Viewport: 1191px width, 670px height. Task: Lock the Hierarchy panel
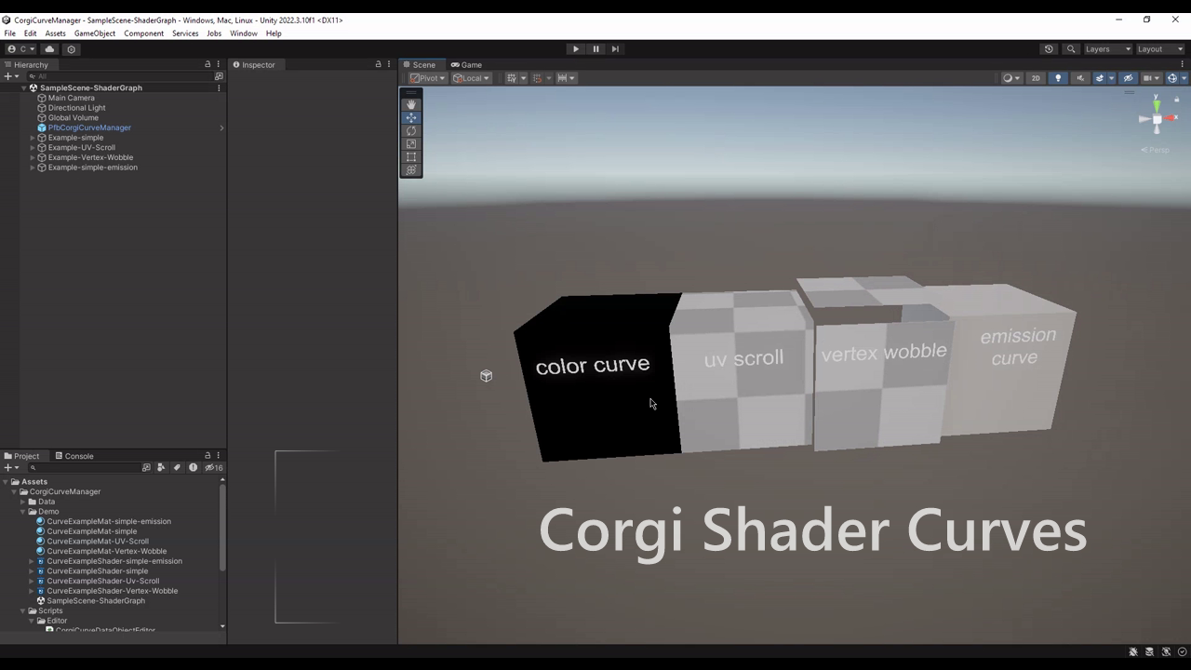tap(207, 64)
